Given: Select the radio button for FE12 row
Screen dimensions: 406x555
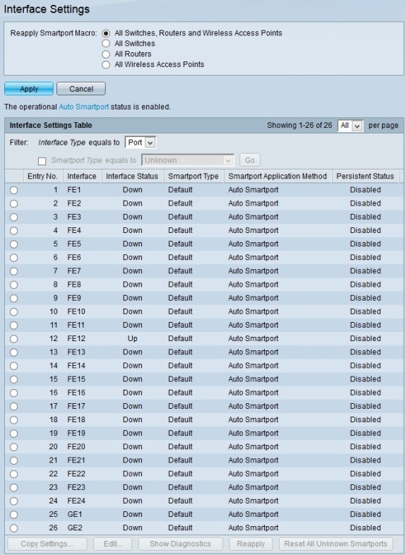Looking at the screenshot, I should pos(14,339).
